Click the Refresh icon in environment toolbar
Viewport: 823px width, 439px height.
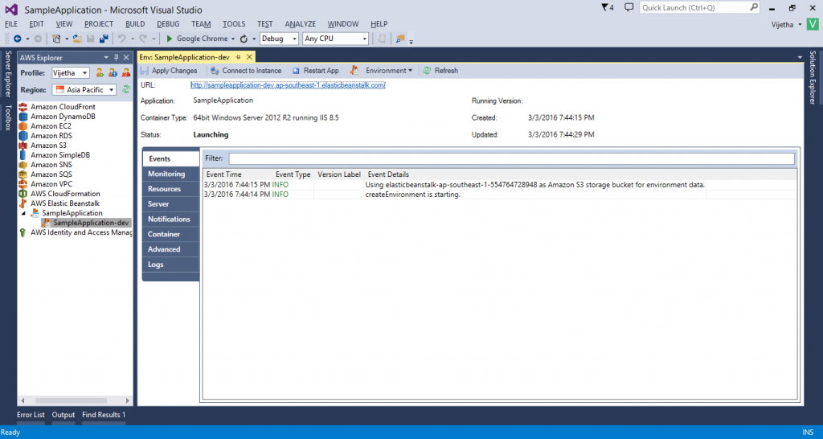point(427,71)
